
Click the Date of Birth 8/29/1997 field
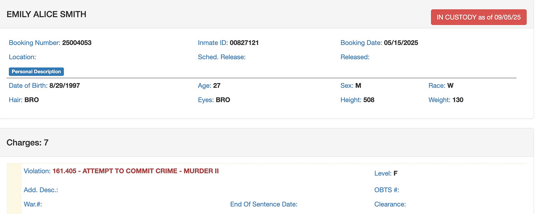[44, 86]
